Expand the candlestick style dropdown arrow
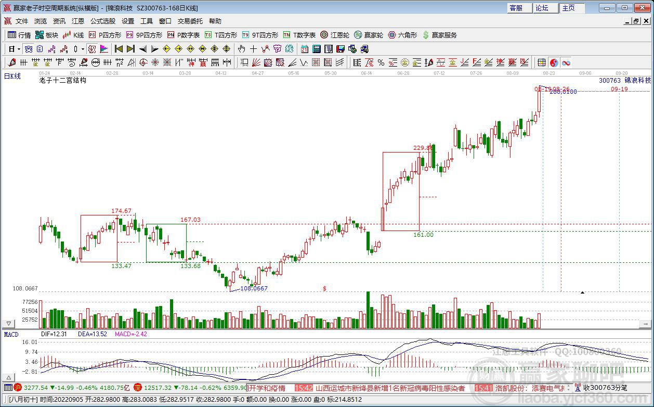The height and width of the screenshot is (407, 654). click(83, 49)
